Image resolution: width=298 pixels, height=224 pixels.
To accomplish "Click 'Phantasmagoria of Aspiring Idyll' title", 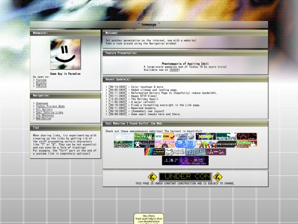I will 185,64.
